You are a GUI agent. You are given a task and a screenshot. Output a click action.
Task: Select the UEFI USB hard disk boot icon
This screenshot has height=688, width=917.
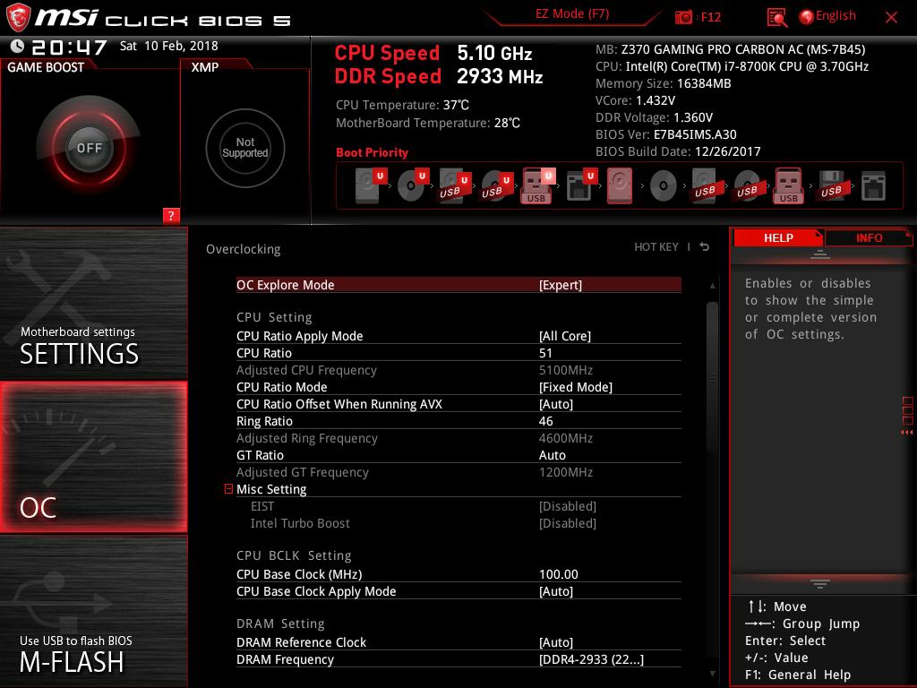tap(455, 185)
